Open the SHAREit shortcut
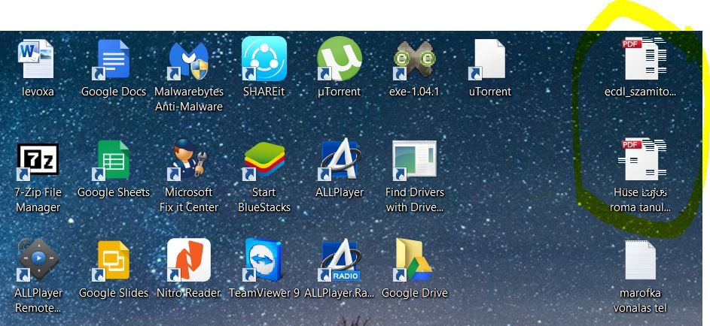The width and height of the screenshot is (710, 326). pos(264,59)
